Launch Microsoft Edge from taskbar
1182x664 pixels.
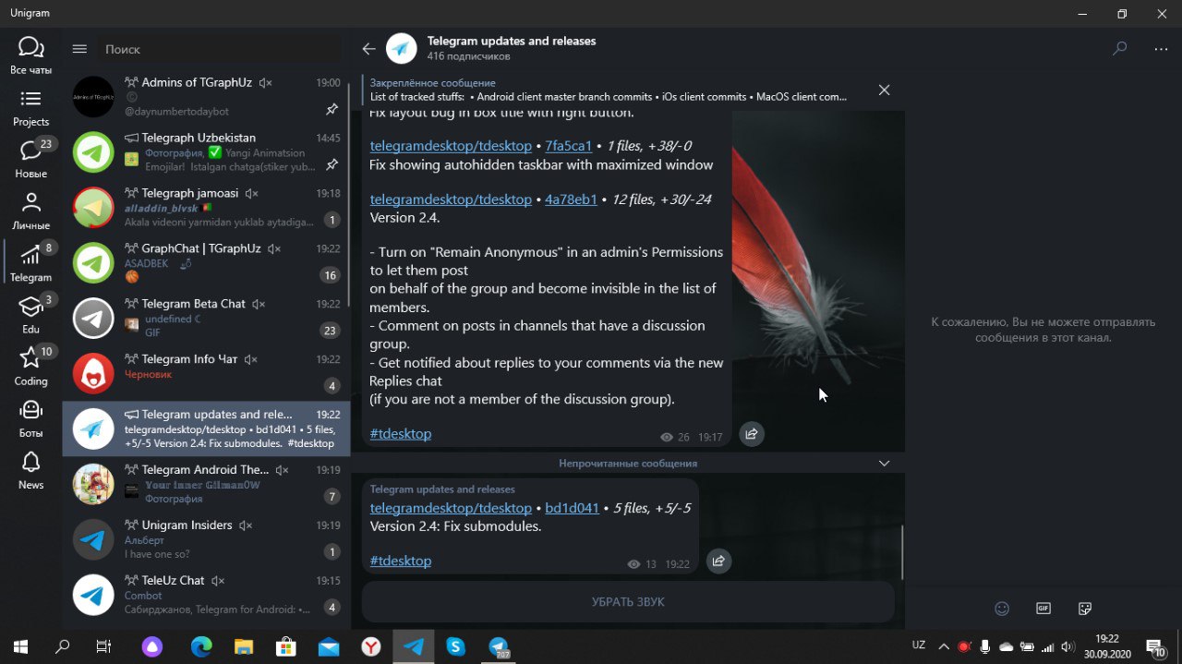pos(201,646)
